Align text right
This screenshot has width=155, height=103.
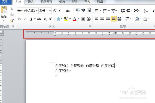click(108, 18)
